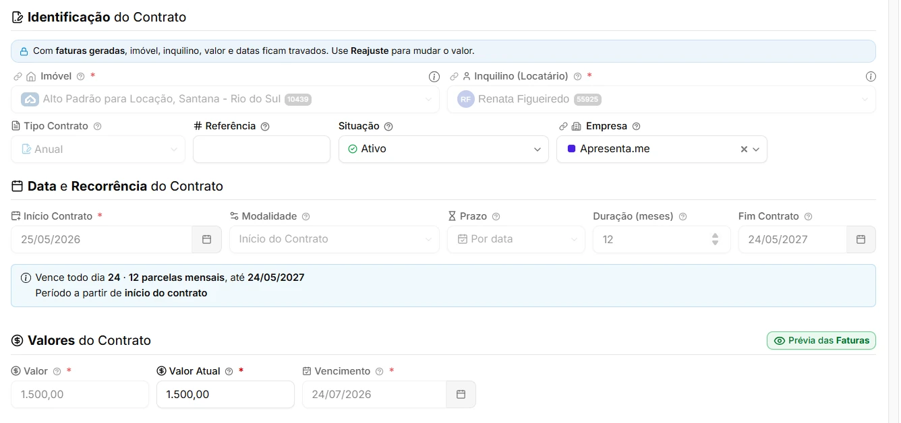This screenshot has height=423, width=901.
Task: Expand the Situação dropdown showing Ativo
Action: pos(444,150)
